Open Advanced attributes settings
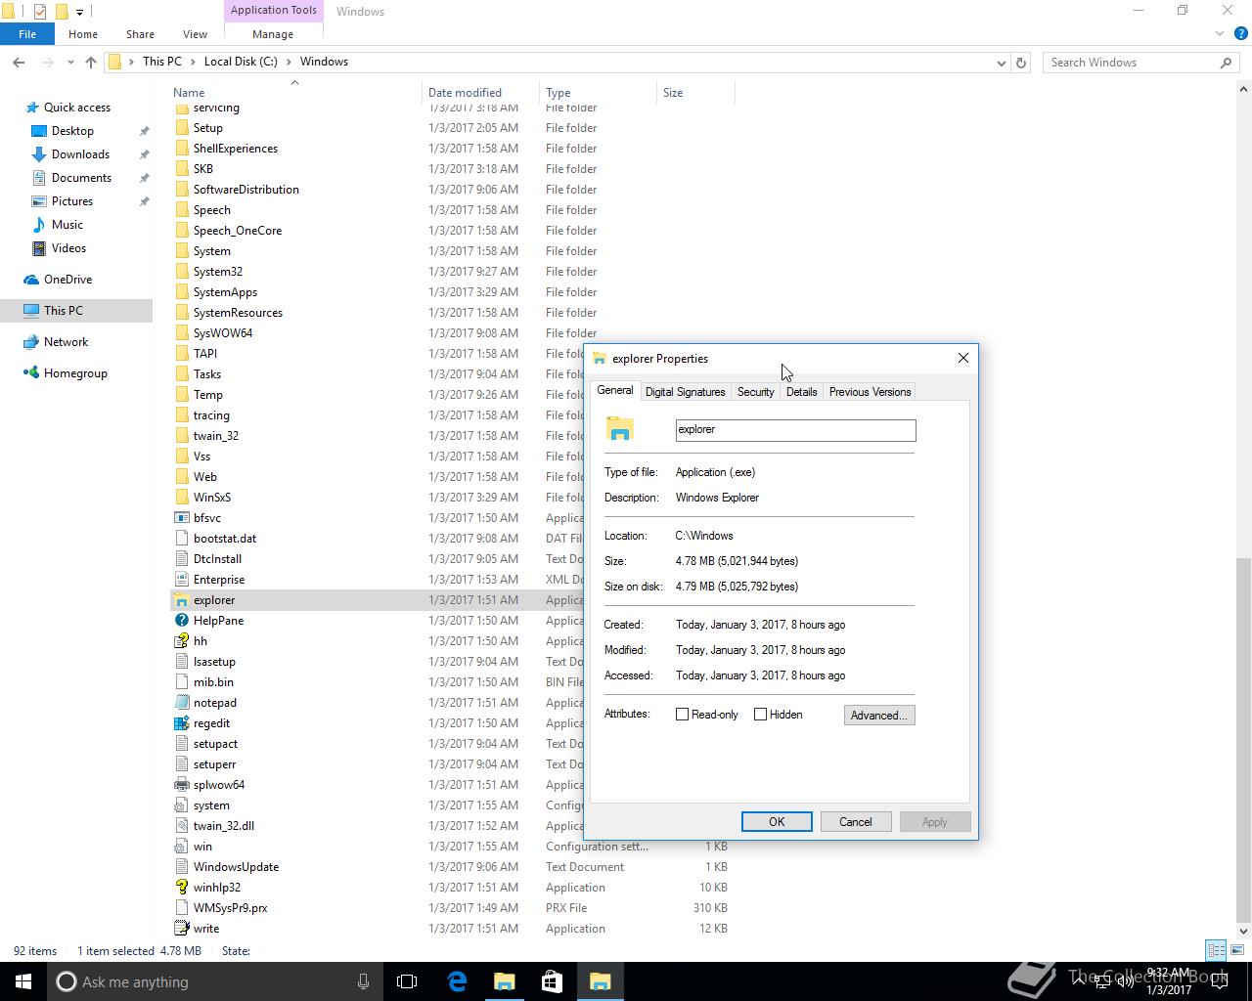Screen dimensions: 1252x1001 pyautogui.click(x=879, y=716)
